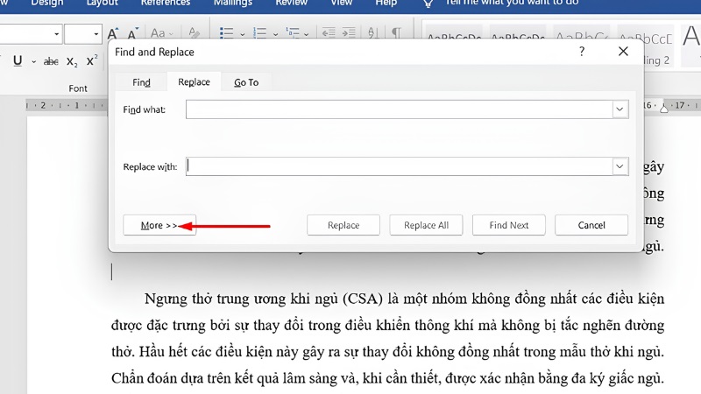Image resolution: width=701 pixels, height=394 pixels.
Task: Open the Mailings ribbon tab
Action: [233, 3]
